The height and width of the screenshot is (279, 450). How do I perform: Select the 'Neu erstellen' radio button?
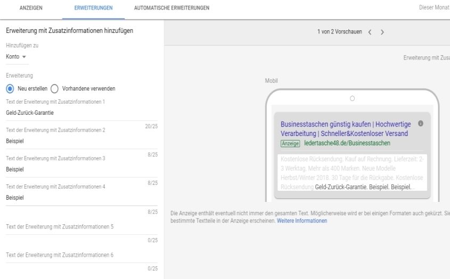(x=10, y=89)
